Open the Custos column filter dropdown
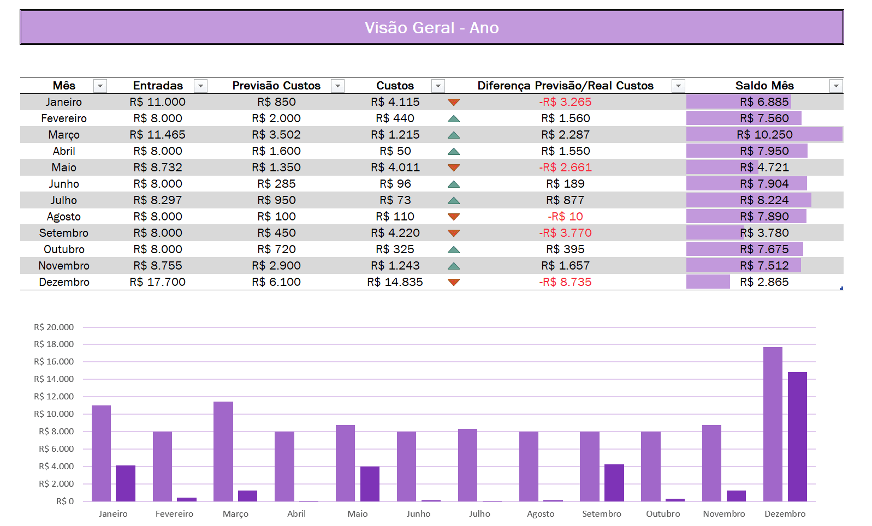The height and width of the screenshot is (526, 872). coord(438,86)
